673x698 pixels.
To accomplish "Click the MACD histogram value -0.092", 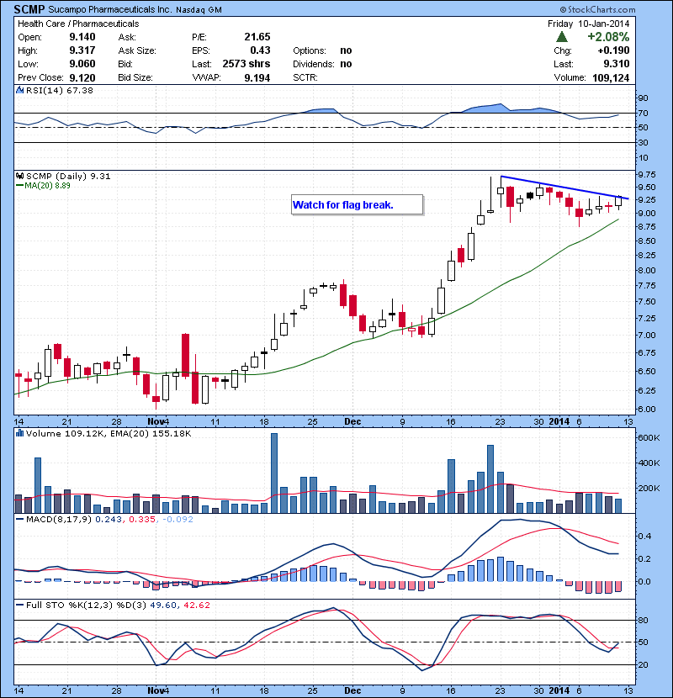I will tap(178, 519).
